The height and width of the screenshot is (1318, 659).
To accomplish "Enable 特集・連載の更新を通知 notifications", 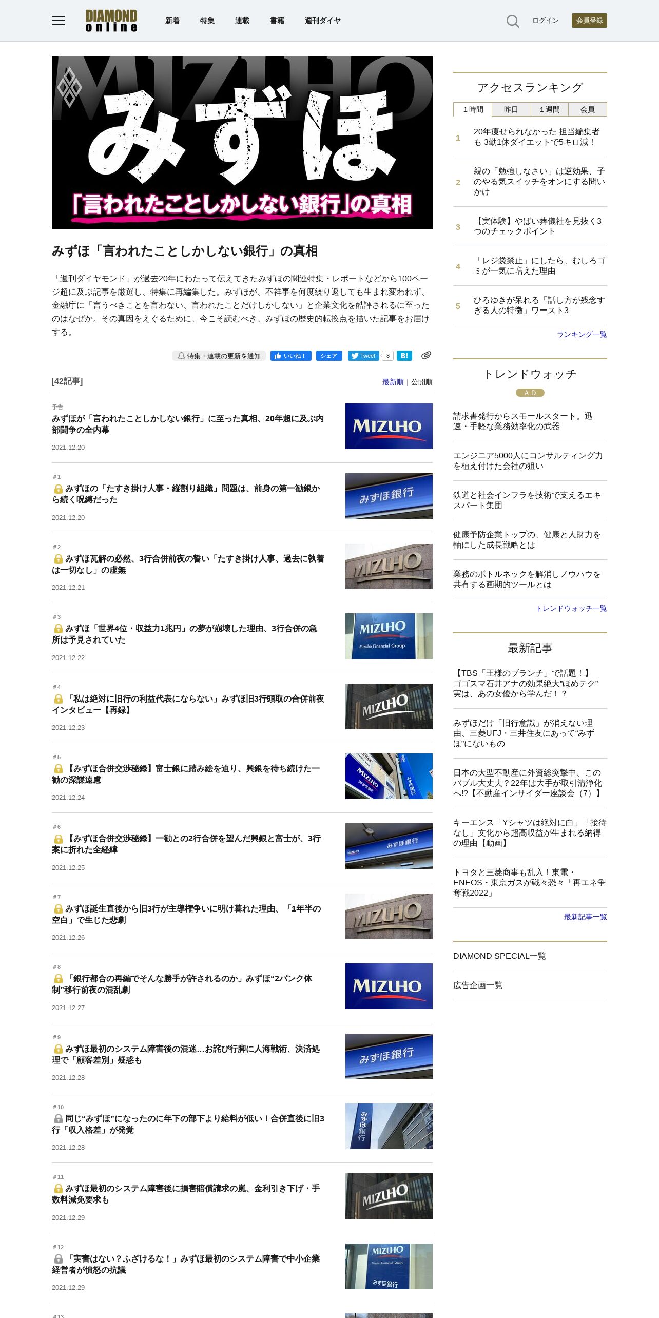I will [x=219, y=356].
